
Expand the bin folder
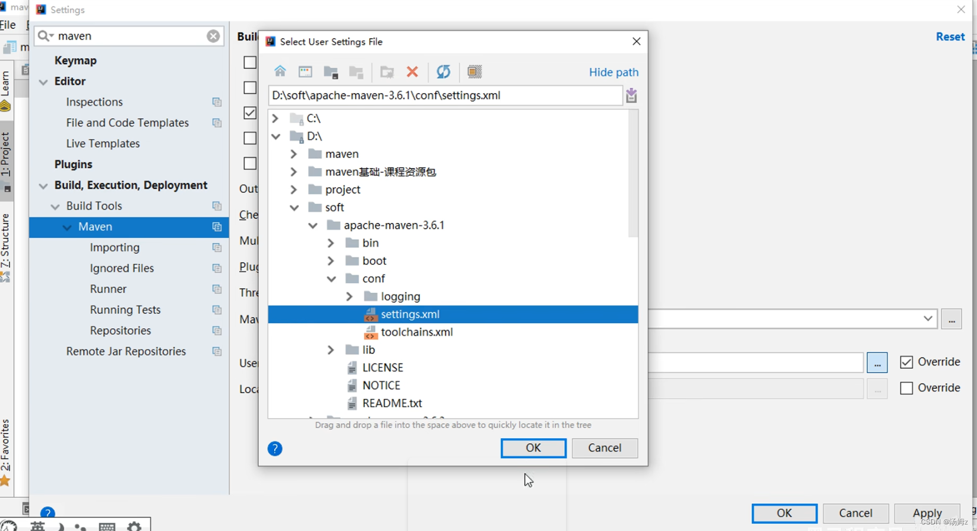(x=331, y=243)
